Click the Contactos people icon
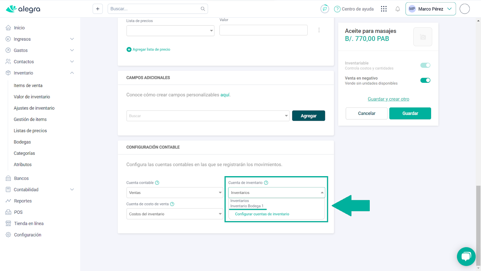The width and height of the screenshot is (481, 271). 8,61
